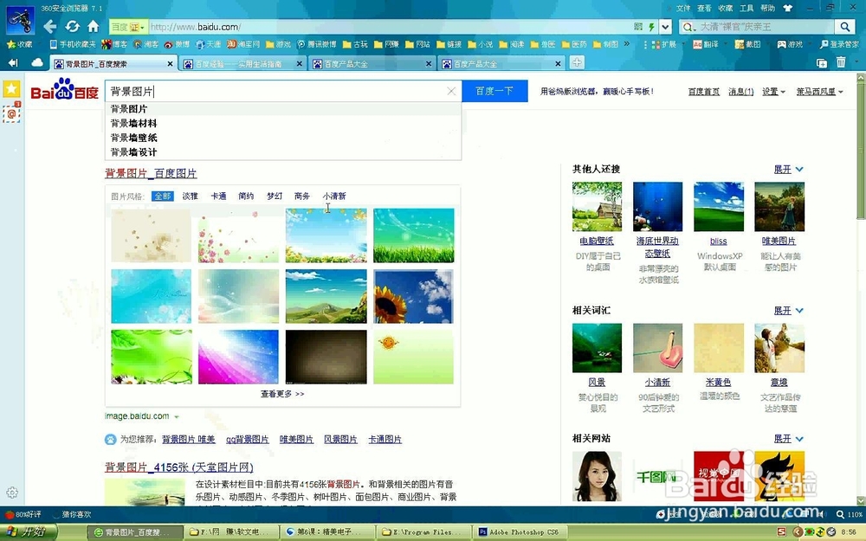This screenshot has width=866, height=541.
Task: Click the lightning speed-mode icon in address bar
Action: [x=652, y=27]
